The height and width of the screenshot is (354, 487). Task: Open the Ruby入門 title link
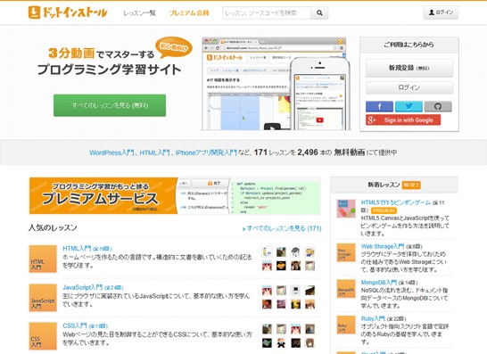point(373,318)
